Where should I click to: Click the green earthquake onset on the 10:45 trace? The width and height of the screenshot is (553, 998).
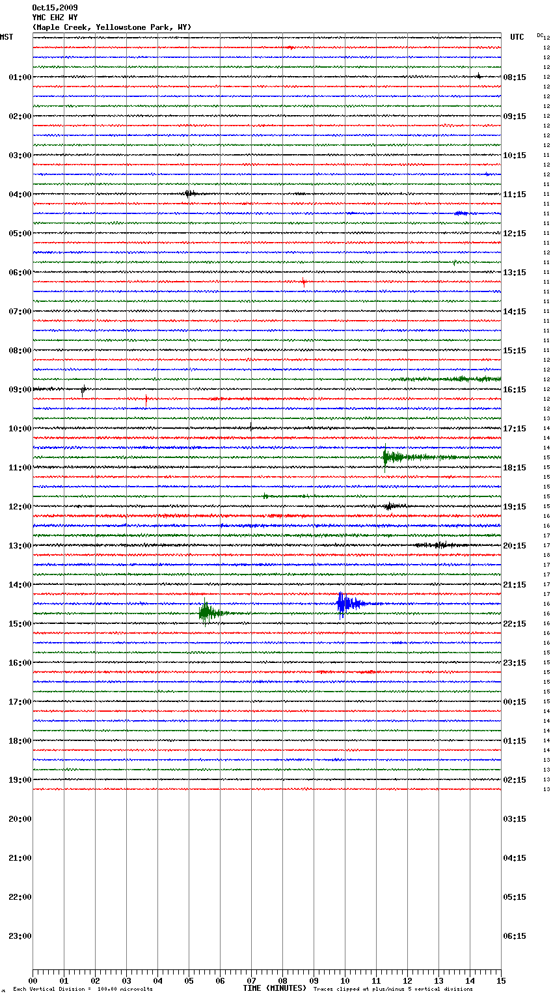386,457
